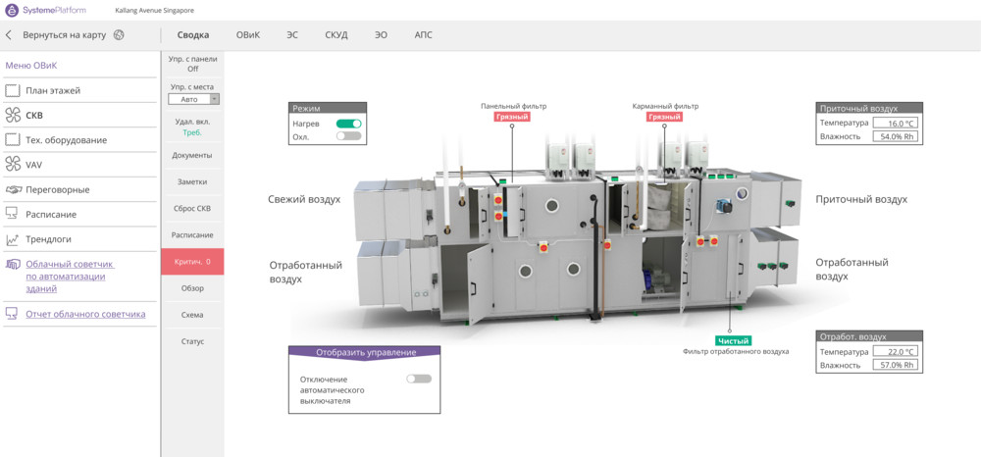
Task: Open Переговорные via handshake icon
Action: tap(13, 189)
